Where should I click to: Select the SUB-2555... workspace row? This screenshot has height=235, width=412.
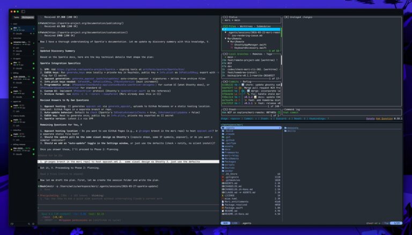(23, 78)
